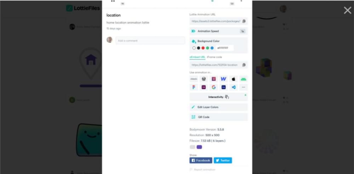Open the Animation Speed 1x selector
This screenshot has height=174, width=354.
[243, 32]
